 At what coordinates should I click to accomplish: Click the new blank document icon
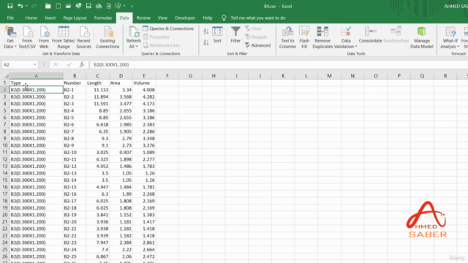[58, 6]
